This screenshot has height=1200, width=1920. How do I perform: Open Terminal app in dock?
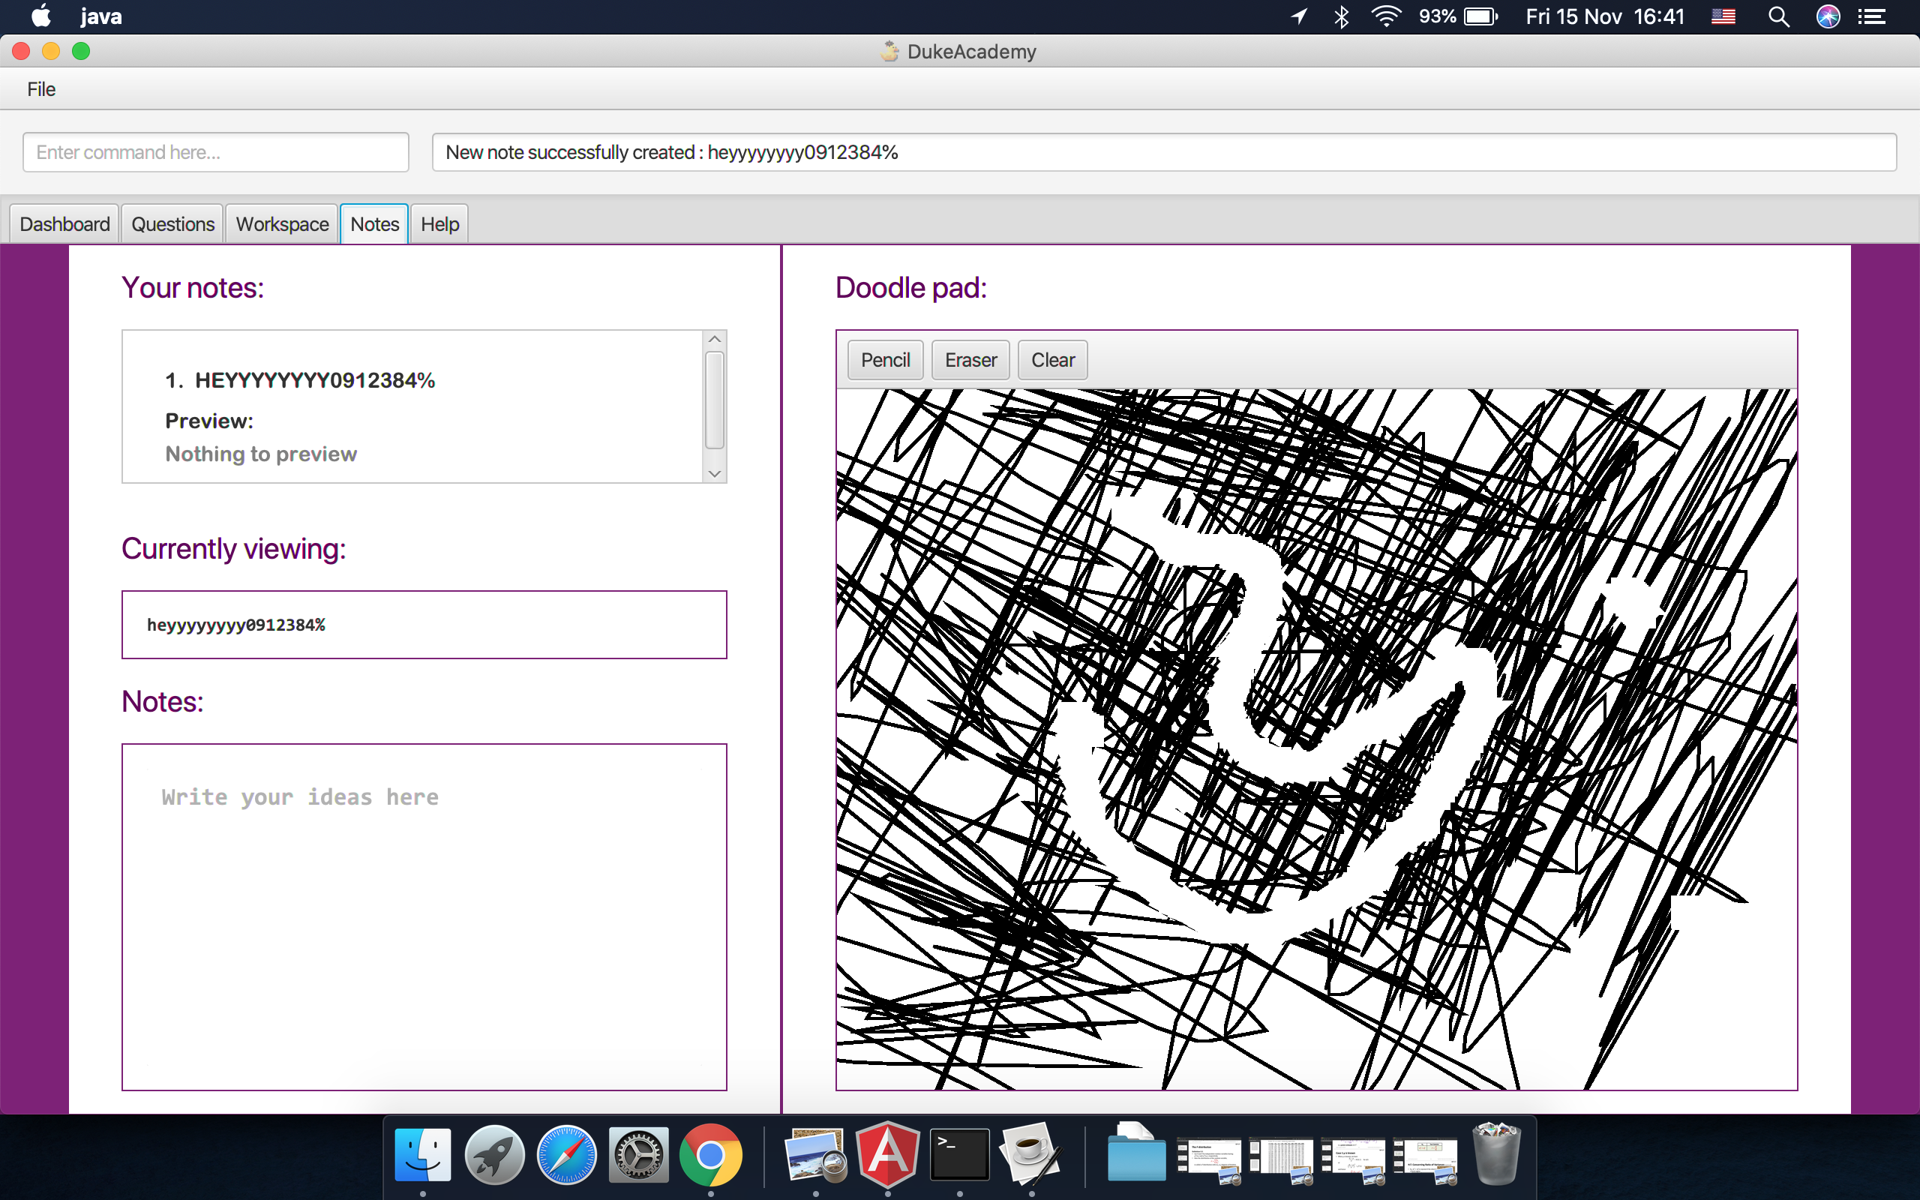959,1155
